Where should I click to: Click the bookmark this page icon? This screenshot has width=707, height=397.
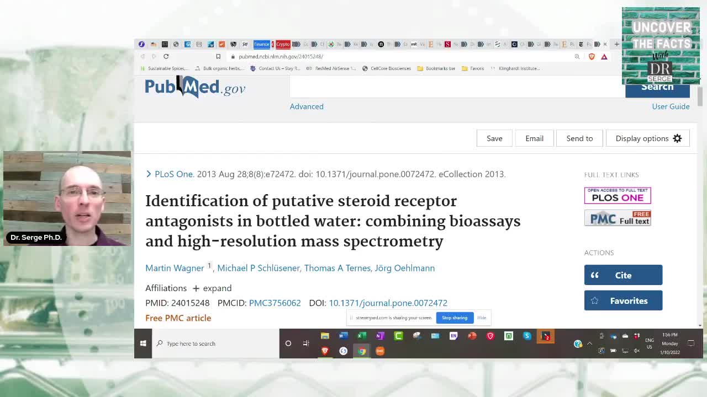click(218, 56)
